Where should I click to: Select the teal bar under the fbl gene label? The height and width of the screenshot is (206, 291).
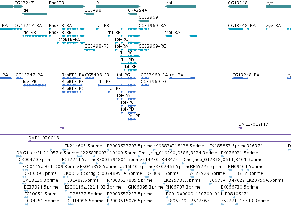(x=118, y=7)
